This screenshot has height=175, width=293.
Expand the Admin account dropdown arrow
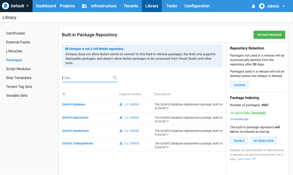[283, 6]
